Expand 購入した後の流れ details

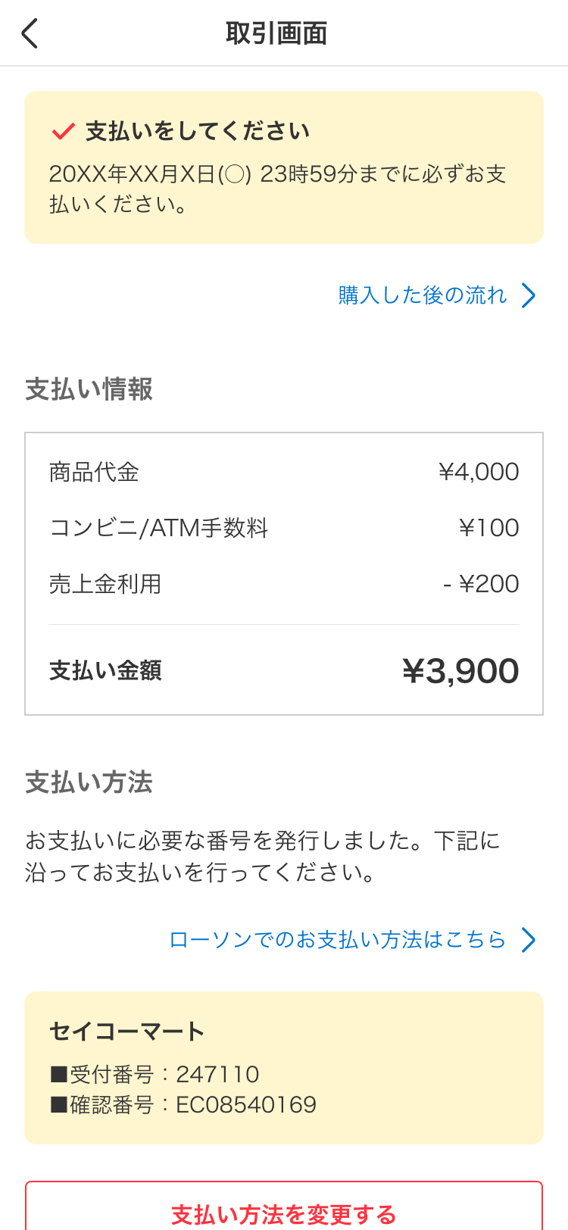pos(421,295)
